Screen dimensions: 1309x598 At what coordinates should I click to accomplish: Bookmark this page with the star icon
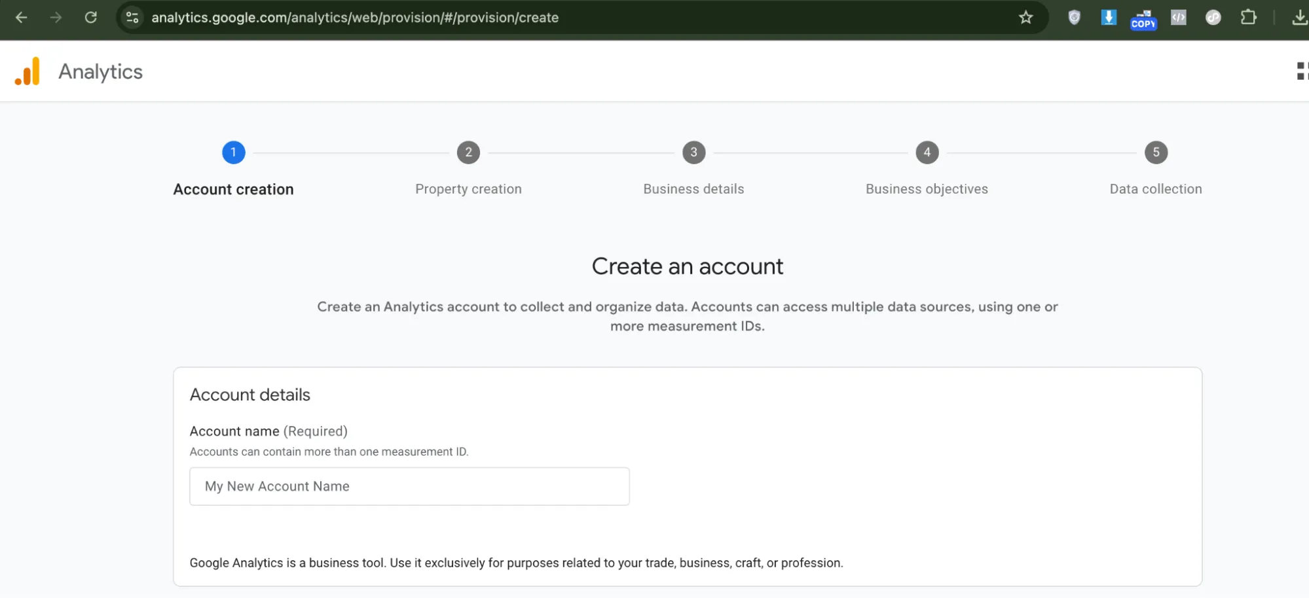coord(1025,18)
